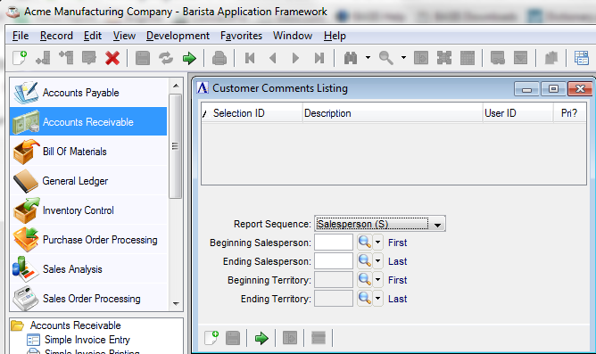Open the Help menu
Image resolution: width=596 pixels, height=354 pixels.
(x=335, y=36)
